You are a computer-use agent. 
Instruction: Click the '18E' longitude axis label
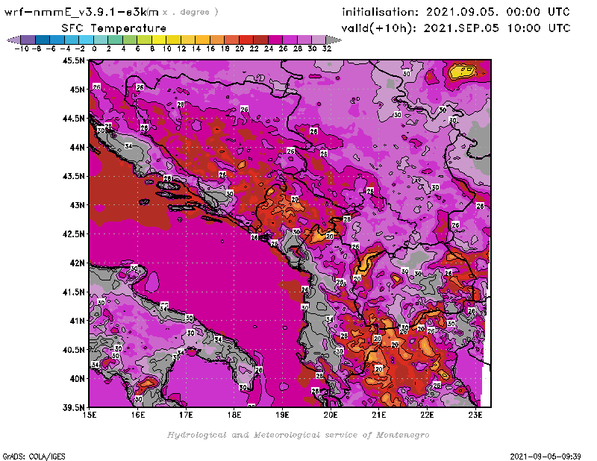coord(234,415)
